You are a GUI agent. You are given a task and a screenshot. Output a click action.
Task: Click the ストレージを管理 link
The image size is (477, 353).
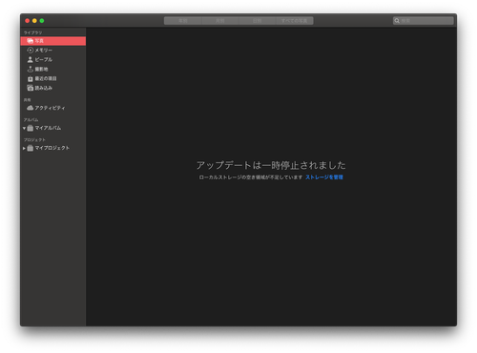[324, 177]
